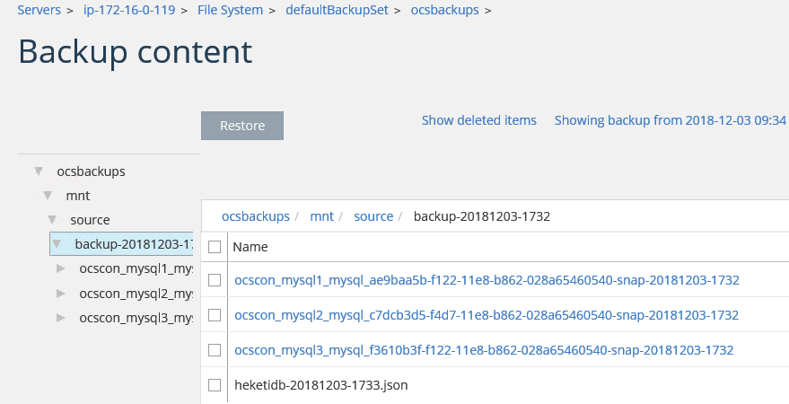This screenshot has height=404, width=789.
Task: Expand the ocscon_mysql1 tree node
Action: point(61,268)
